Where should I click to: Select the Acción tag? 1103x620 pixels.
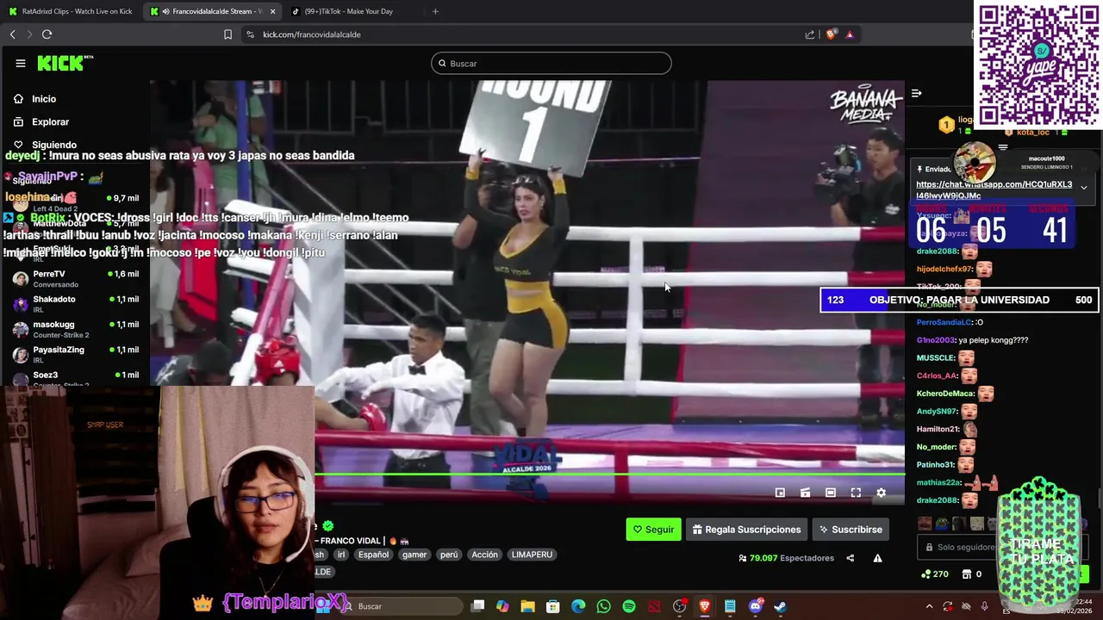[x=484, y=555]
